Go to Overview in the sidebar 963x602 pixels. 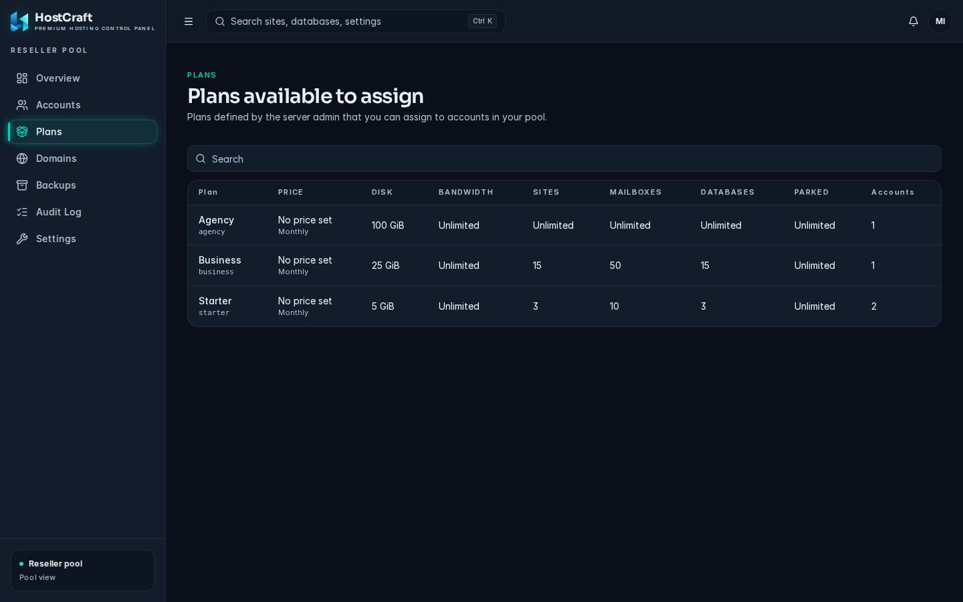pos(83,78)
